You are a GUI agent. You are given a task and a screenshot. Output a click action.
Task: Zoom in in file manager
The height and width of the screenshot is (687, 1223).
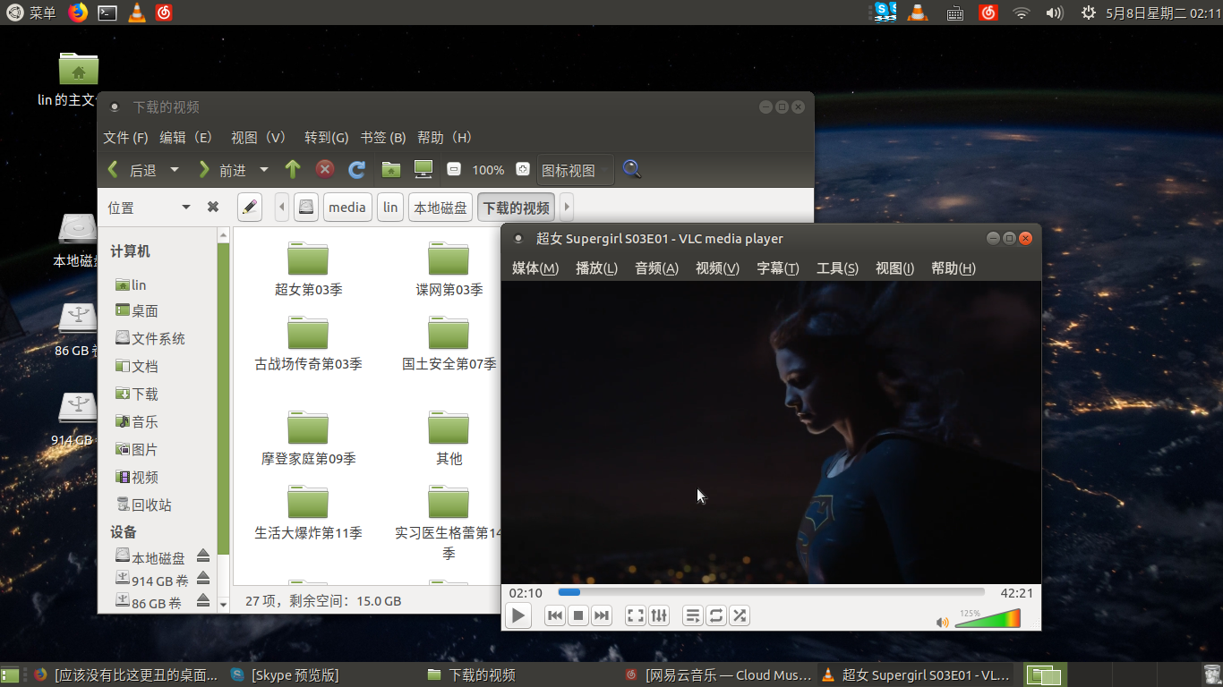click(x=523, y=169)
